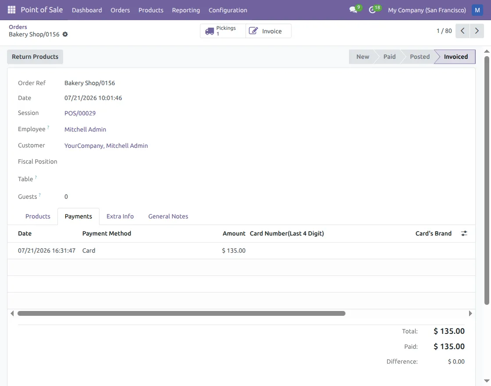This screenshot has width=491, height=386.
Task: Open My Company (San Francisco) switcher
Action: coord(427,10)
